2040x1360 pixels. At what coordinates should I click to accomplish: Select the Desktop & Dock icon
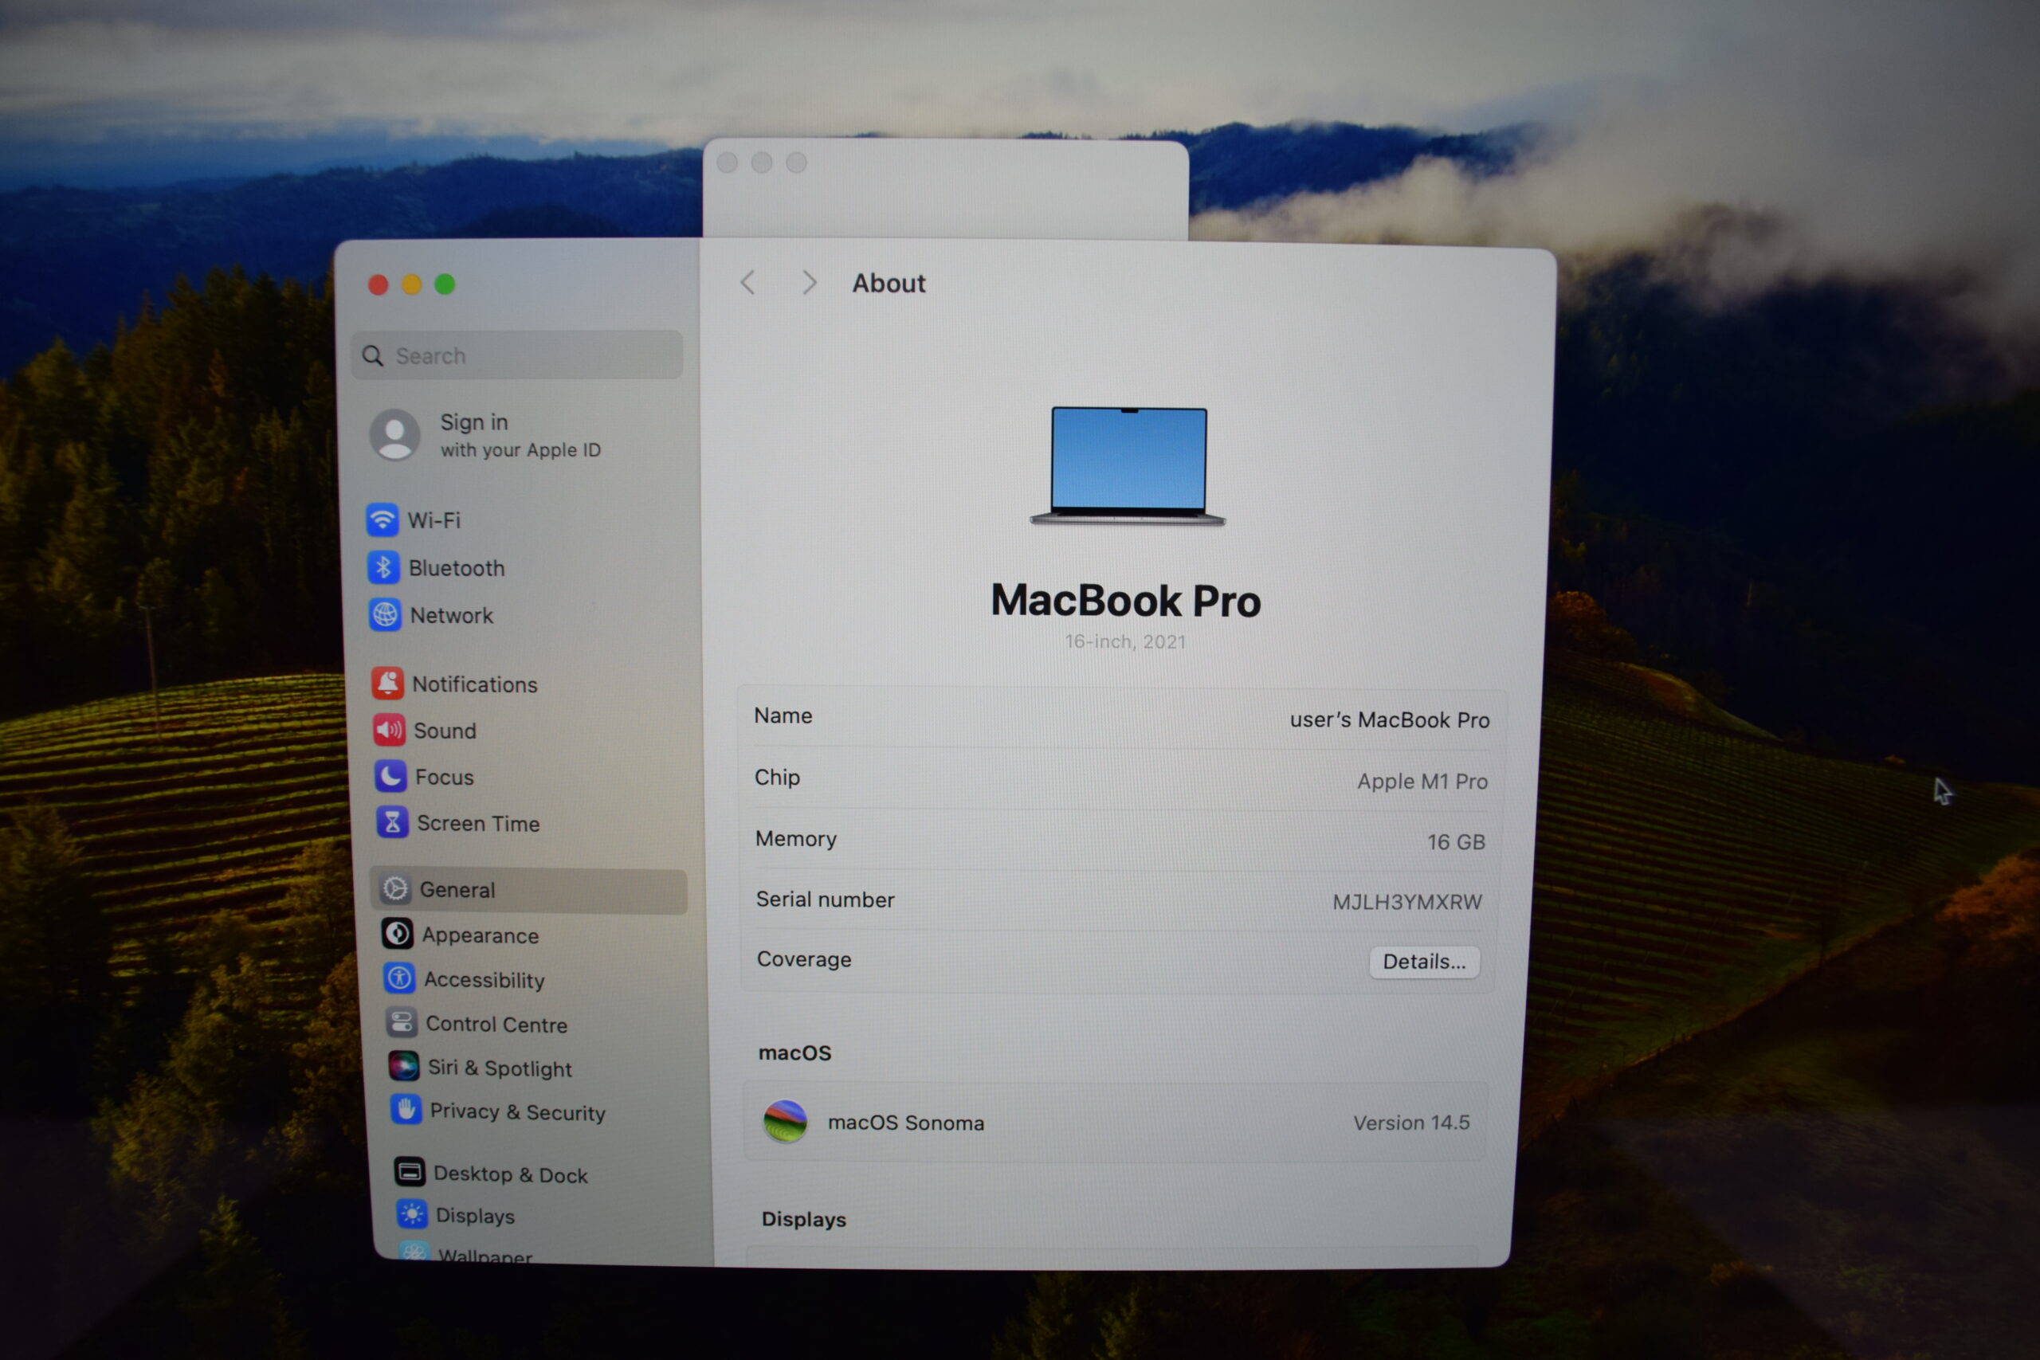coord(410,1173)
